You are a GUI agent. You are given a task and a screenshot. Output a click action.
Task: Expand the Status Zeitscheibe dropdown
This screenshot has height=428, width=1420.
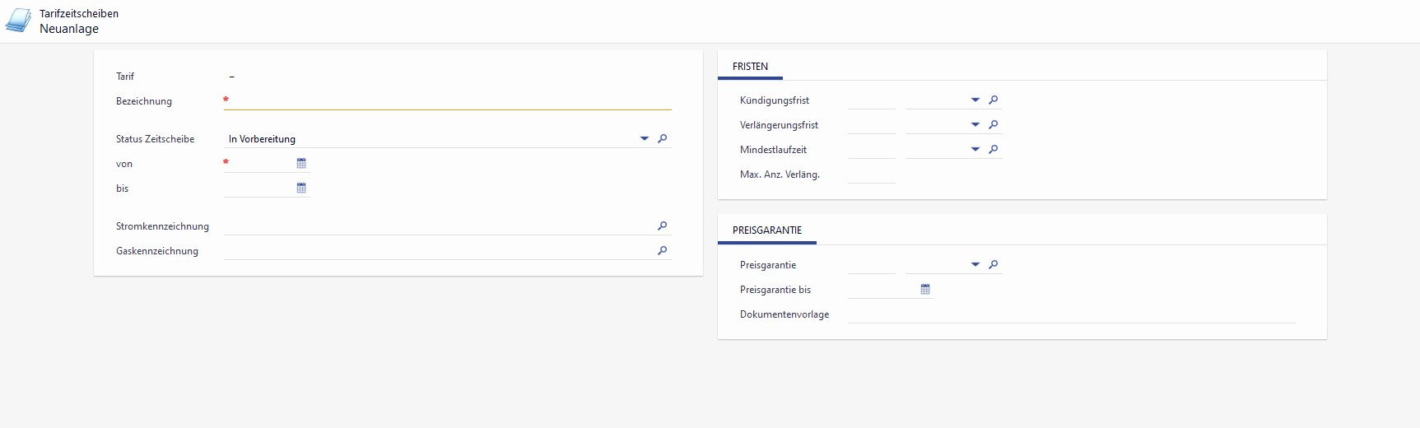click(x=645, y=139)
